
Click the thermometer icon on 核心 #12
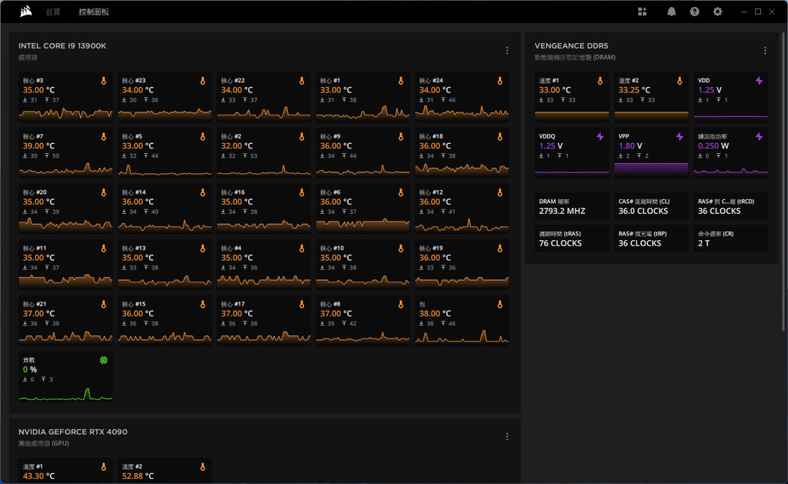tap(499, 192)
